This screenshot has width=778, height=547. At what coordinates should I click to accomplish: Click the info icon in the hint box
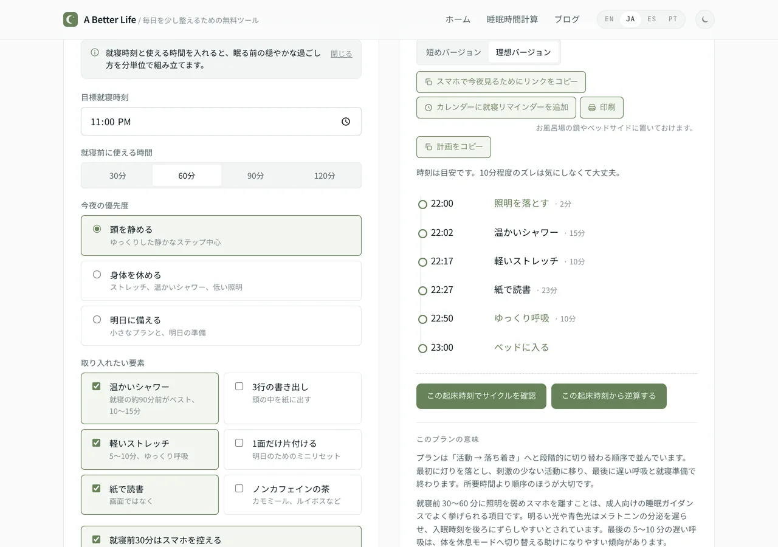click(x=95, y=52)
